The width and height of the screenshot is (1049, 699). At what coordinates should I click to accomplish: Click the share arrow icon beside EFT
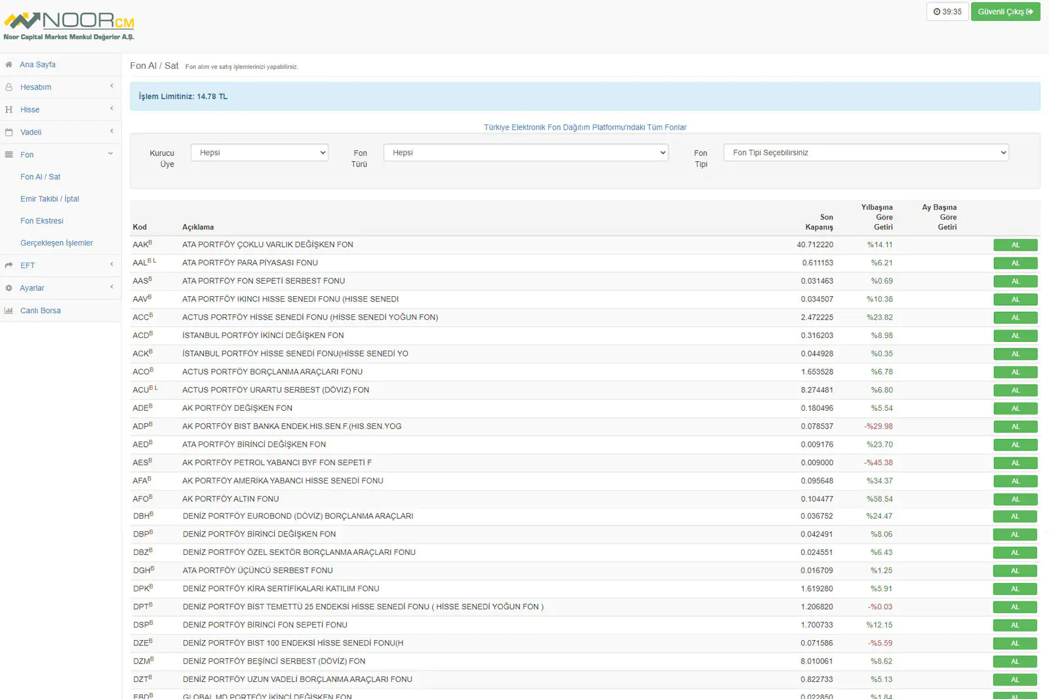coord(9,265)
